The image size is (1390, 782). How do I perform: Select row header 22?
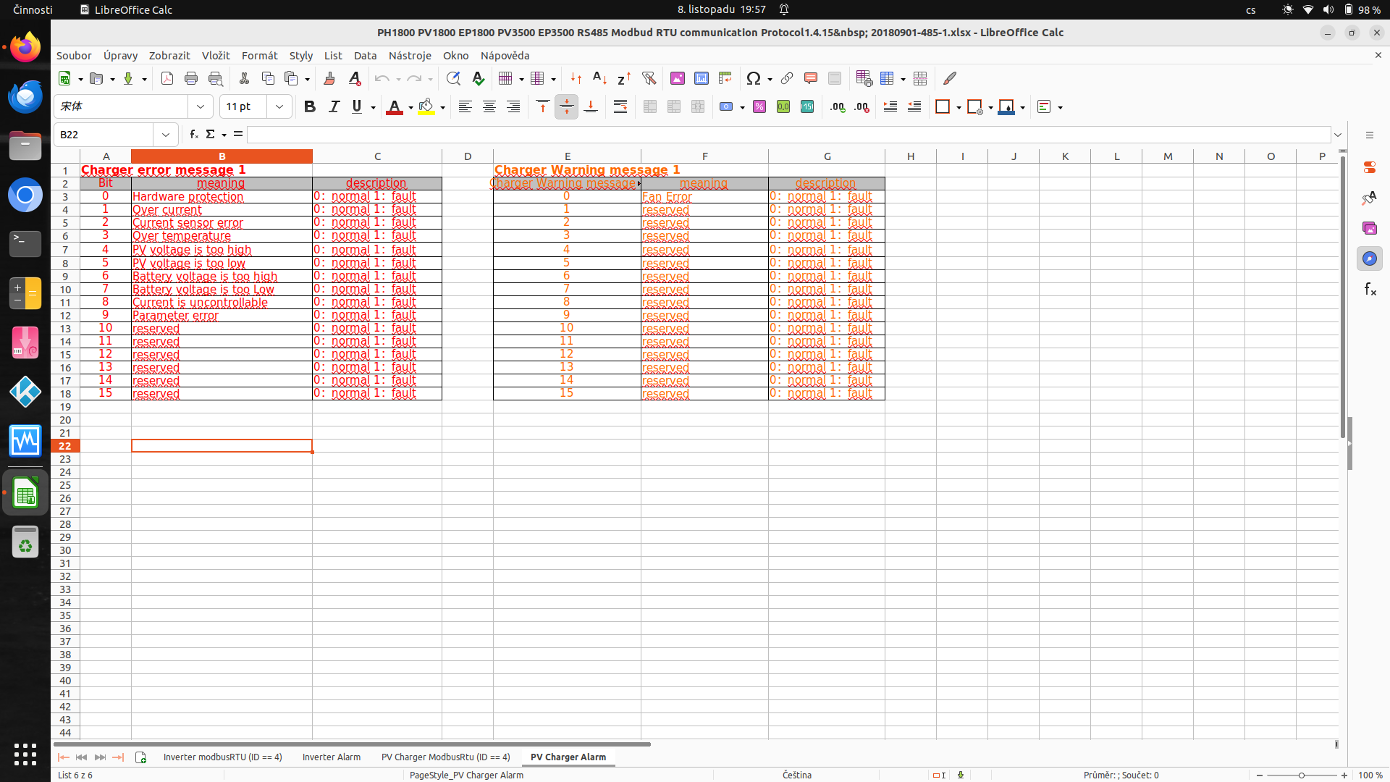point(65,446)
